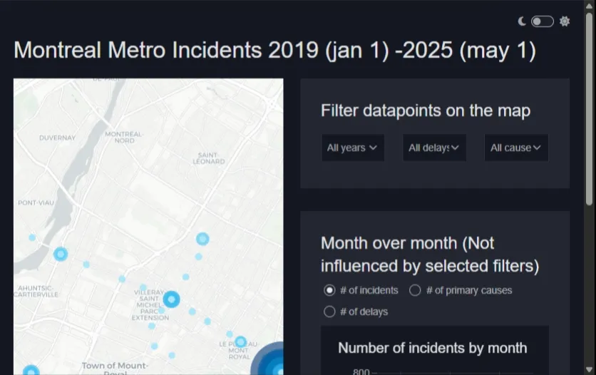
Task: Open the 'All causes' filter dropdown
Action: [515, 148]
